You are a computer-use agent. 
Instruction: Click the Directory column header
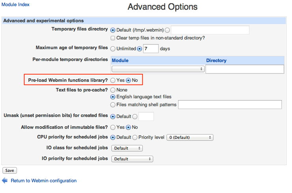click(216, 61)
